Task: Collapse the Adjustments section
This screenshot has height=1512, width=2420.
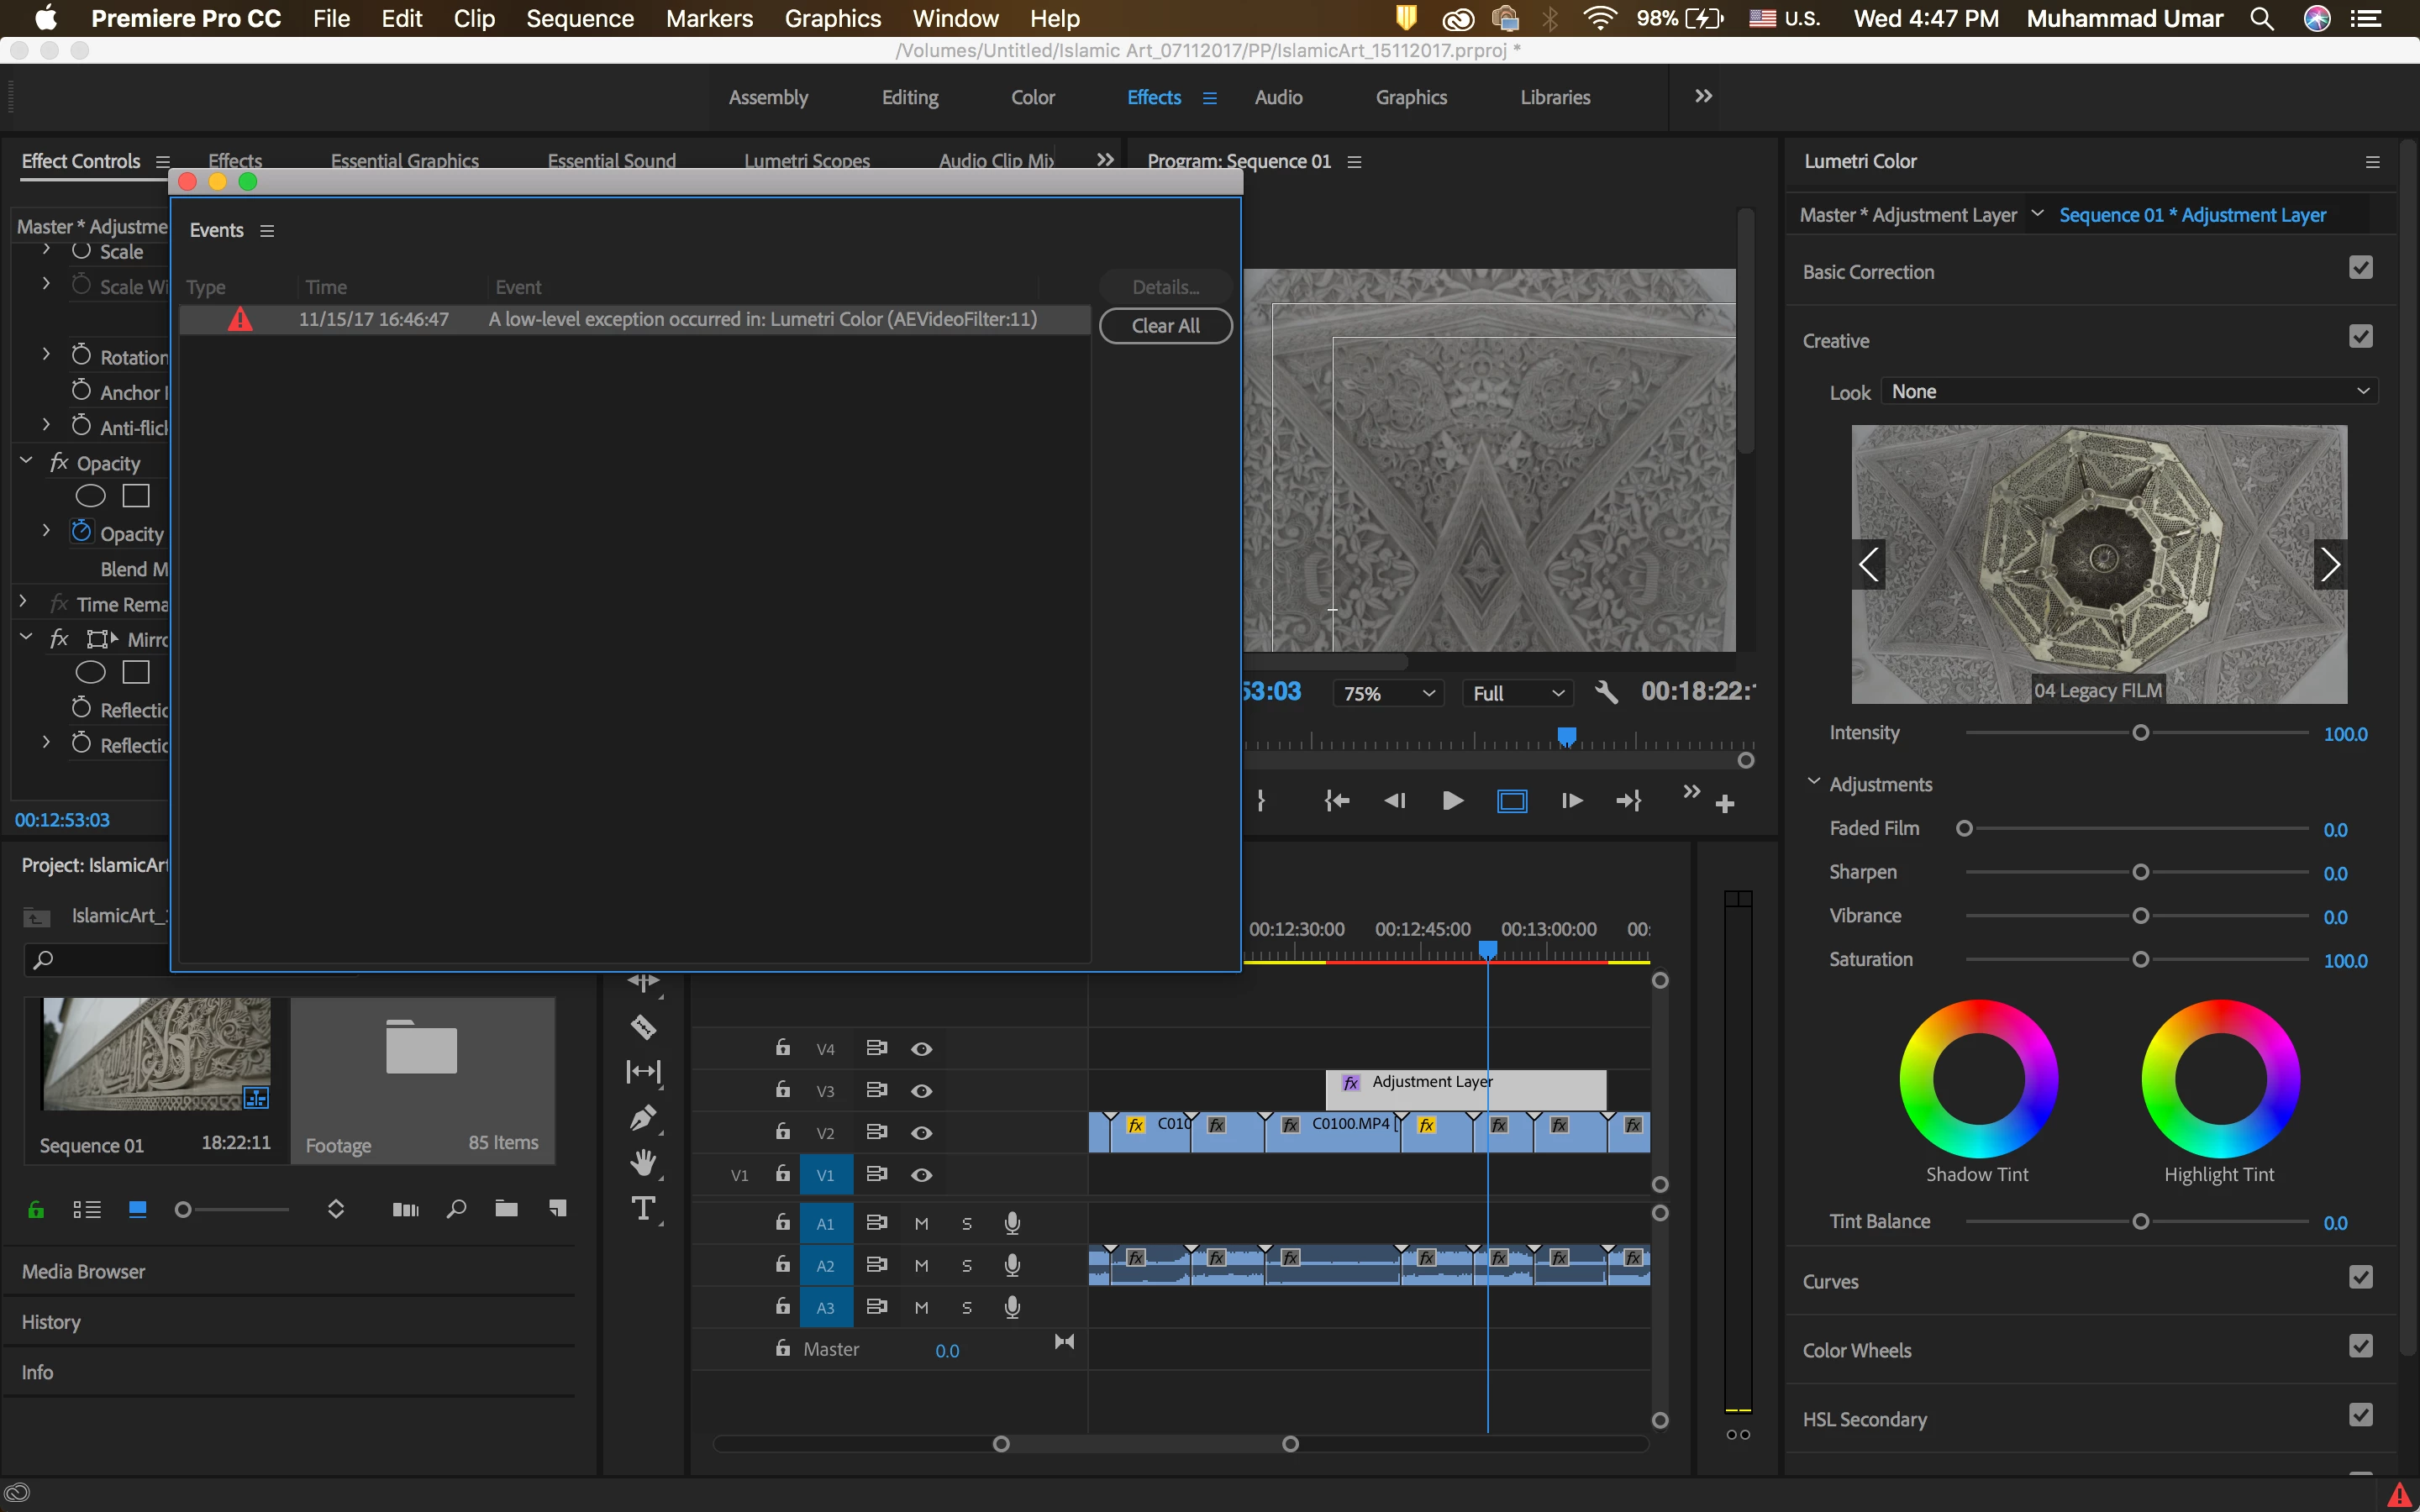Action: pos(1813,782)
